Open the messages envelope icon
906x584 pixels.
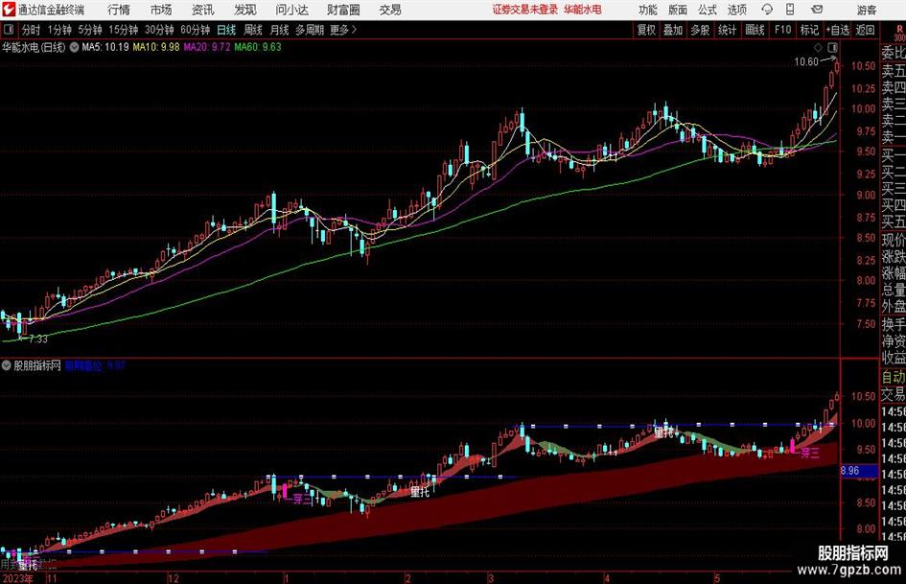tap(817, 10)
